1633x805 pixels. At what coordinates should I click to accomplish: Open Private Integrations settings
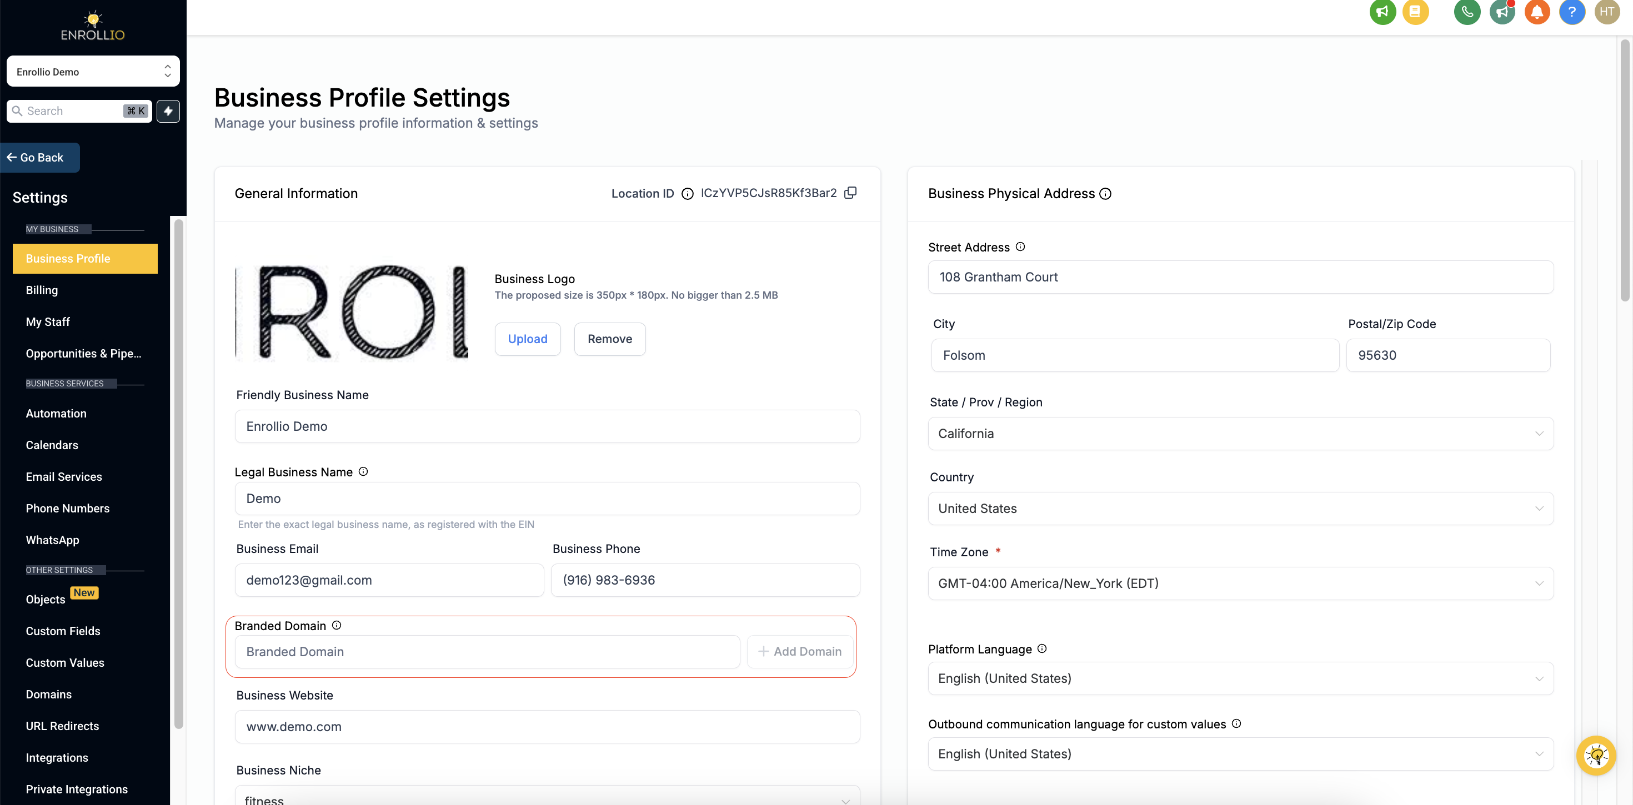pos(77,790)
